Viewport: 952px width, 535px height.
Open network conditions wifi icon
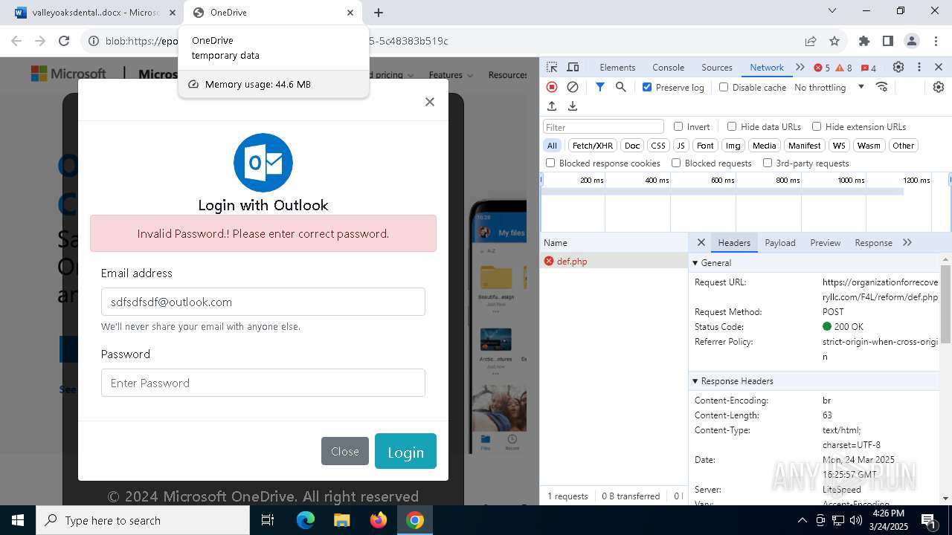882,87
